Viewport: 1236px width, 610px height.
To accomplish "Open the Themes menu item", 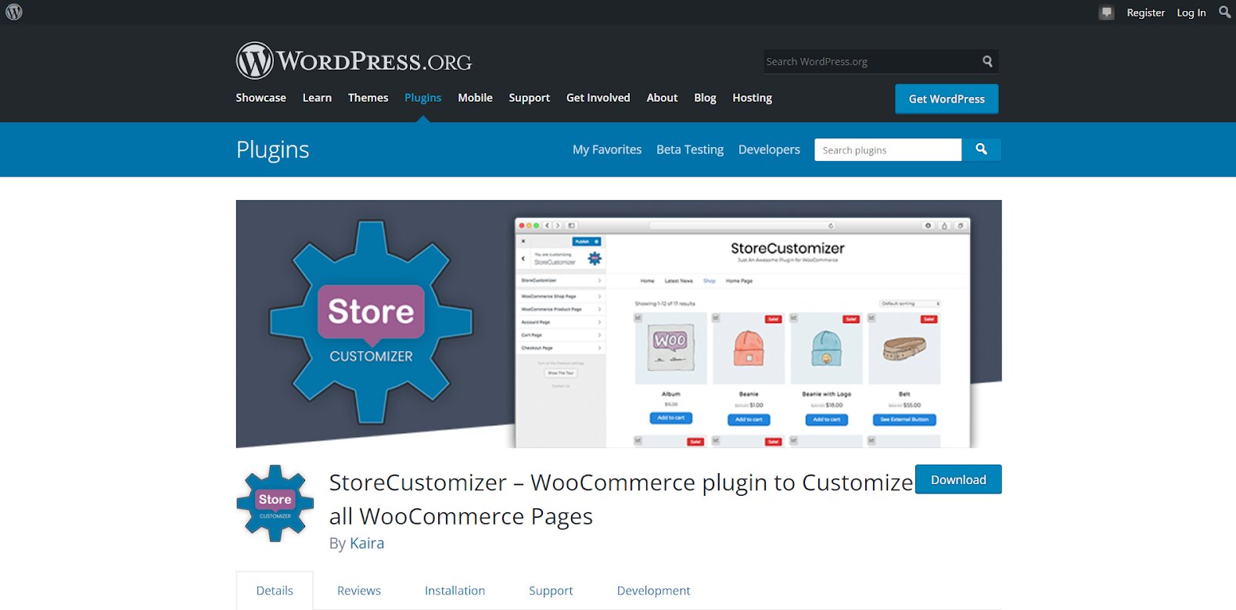I will tap(368, 98).
